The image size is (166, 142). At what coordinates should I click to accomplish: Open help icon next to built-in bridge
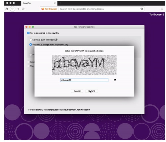(56, 40)
